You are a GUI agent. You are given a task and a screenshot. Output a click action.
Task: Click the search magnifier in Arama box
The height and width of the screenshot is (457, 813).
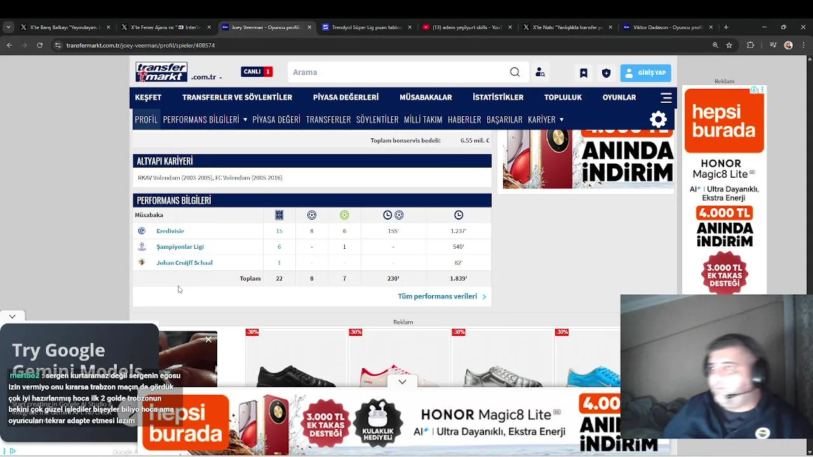[x=515, y=72]
